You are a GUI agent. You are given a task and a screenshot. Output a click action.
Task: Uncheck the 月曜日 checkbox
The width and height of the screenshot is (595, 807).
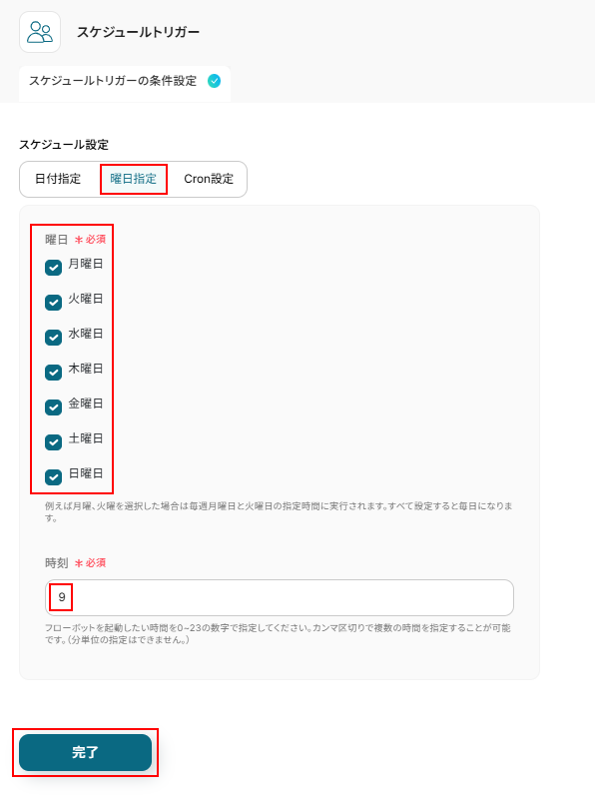coord(54,267)
